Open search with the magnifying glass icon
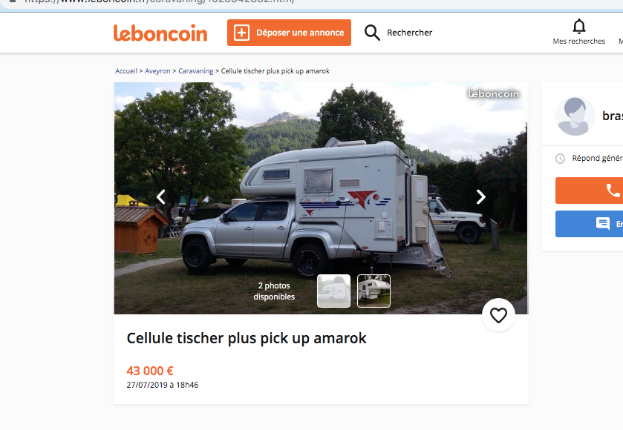This screenshot has height=430, width=623. coord(372,33)
